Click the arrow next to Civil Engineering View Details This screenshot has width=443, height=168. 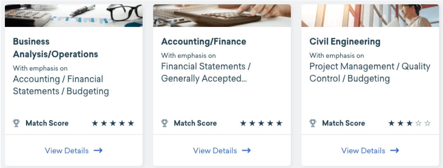tap(395, 151)
